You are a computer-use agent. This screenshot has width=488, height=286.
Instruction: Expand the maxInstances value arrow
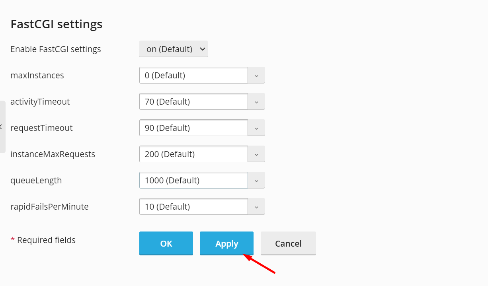click(256, 75)
